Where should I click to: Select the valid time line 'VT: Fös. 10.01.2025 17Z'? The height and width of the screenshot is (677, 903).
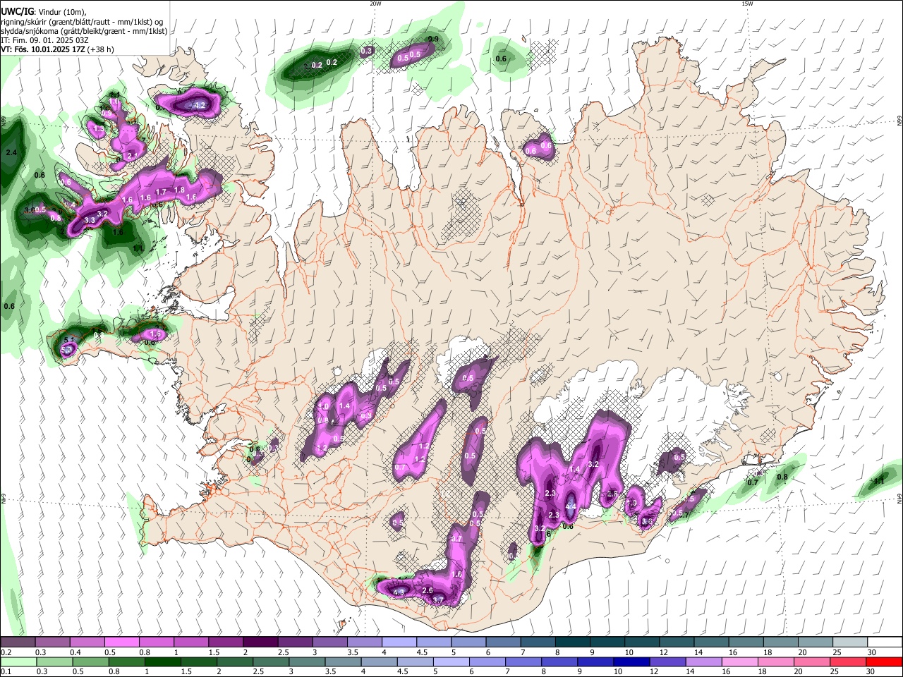(43, 50)
